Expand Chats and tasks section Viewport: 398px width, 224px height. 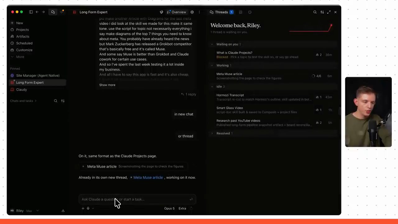[x=23, y=101]
